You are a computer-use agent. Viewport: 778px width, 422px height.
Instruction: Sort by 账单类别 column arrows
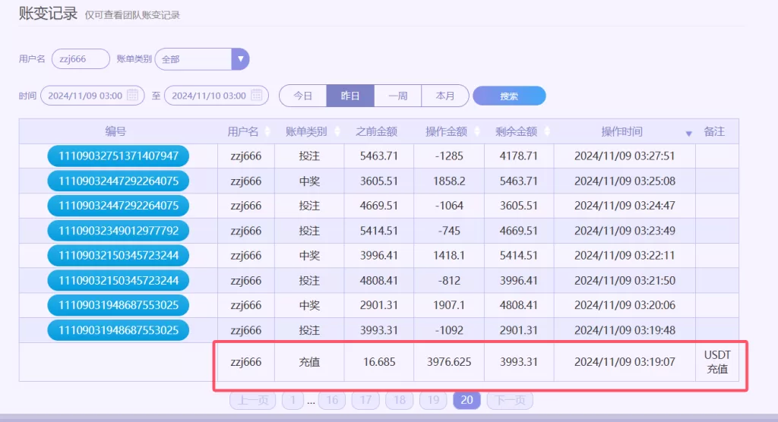coord(337,131)
